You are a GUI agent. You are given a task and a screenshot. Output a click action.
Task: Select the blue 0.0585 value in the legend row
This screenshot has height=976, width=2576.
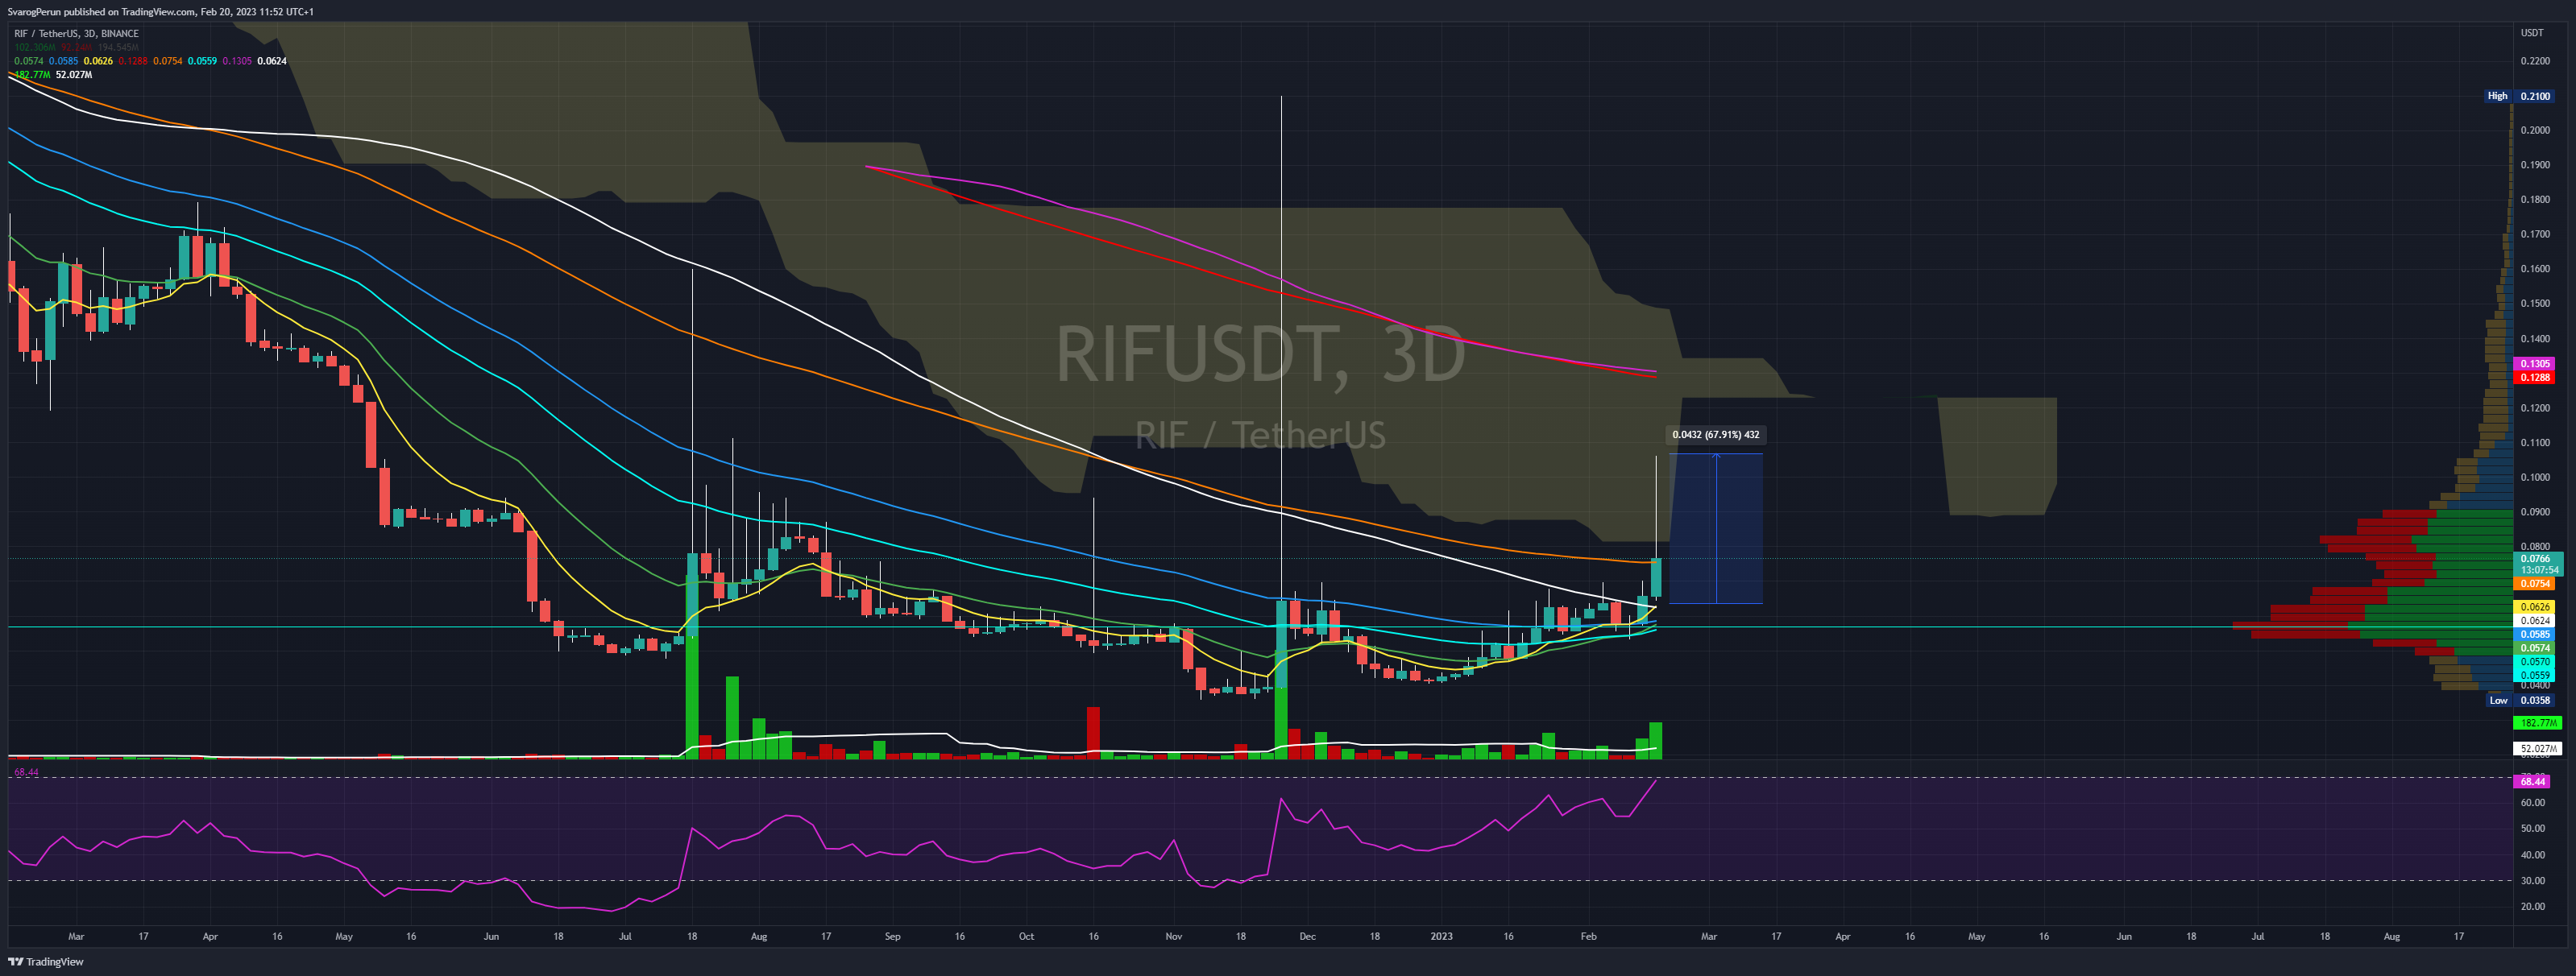pos(63,61)
